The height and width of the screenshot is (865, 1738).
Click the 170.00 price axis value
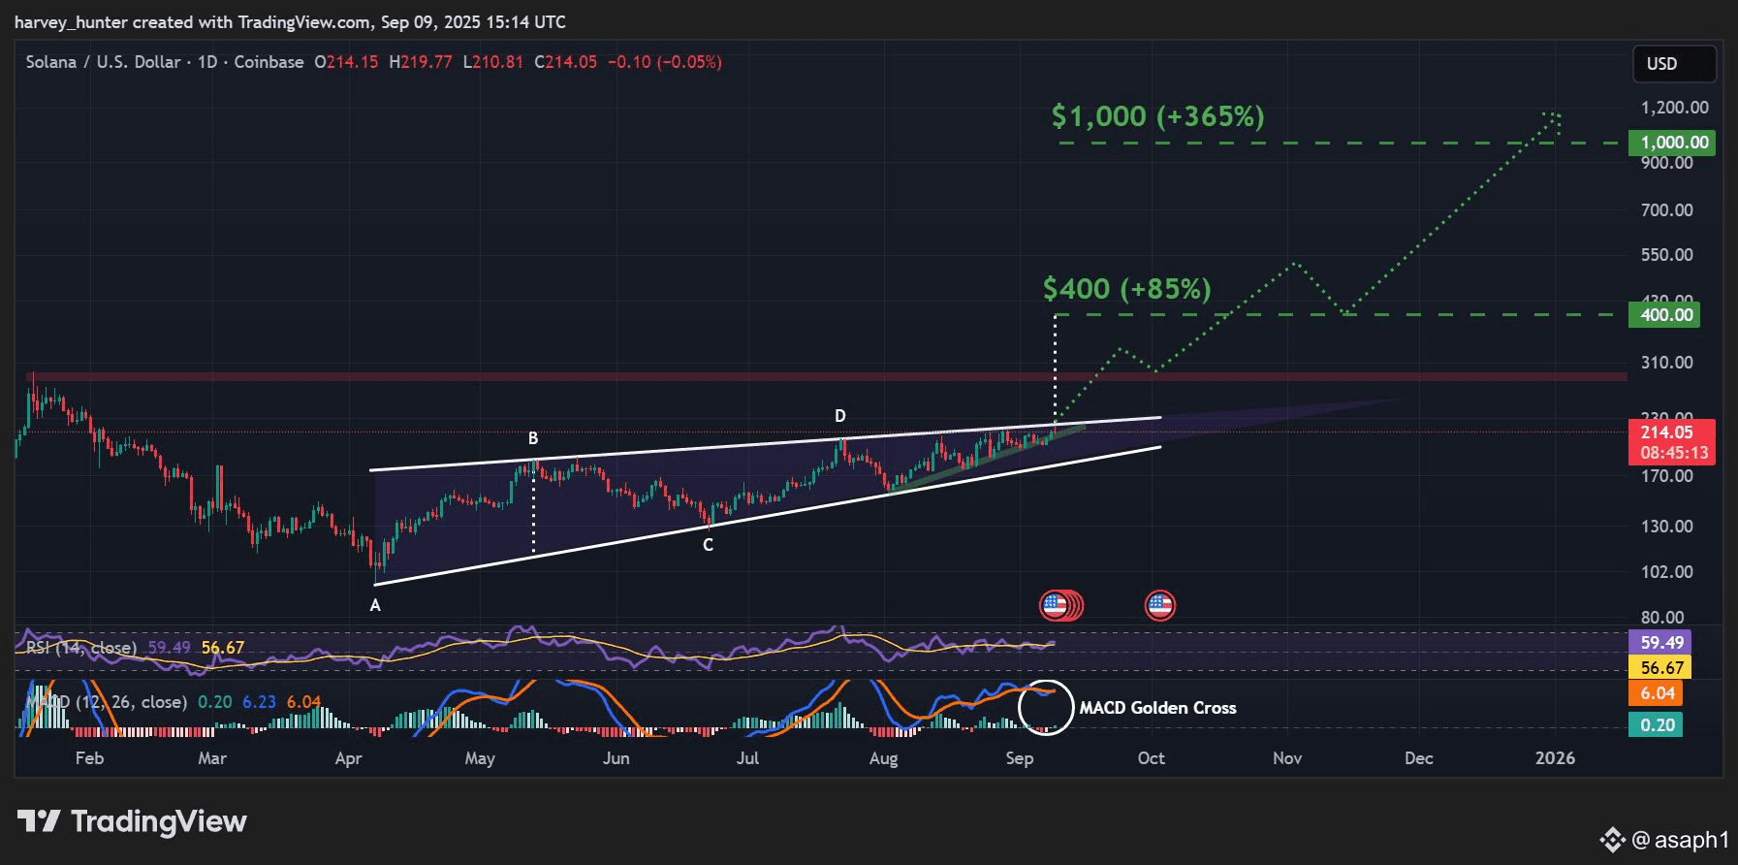tap(1667, 476)
